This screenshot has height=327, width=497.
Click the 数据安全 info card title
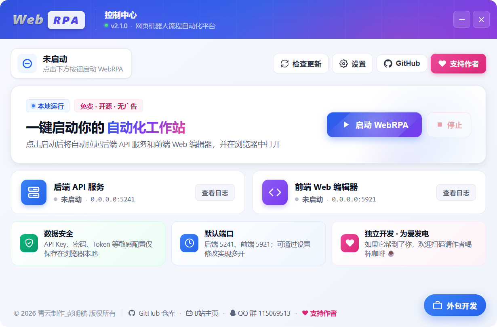[59, 234]
